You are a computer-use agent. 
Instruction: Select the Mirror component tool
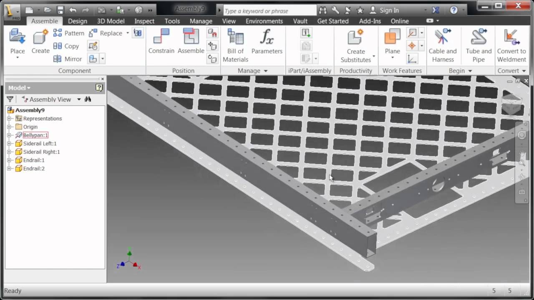[68, 59]
